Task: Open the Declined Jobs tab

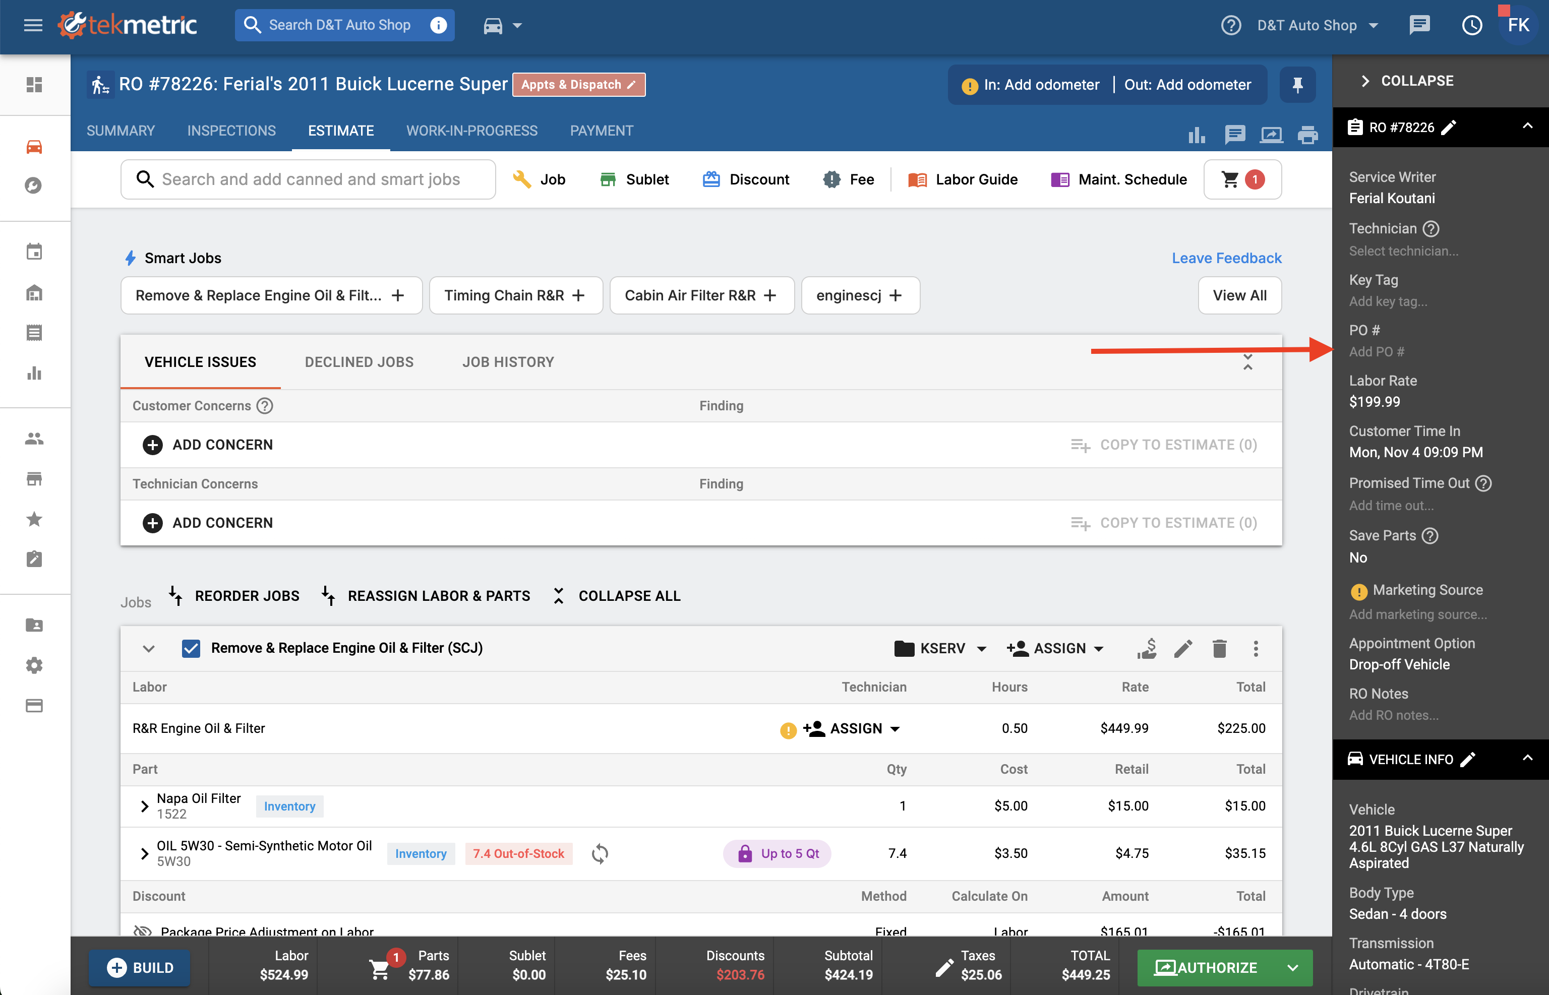Action: pos(360,362)
